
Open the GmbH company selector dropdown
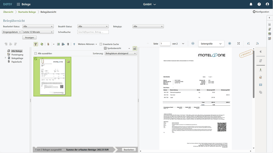tap(149, 4)
